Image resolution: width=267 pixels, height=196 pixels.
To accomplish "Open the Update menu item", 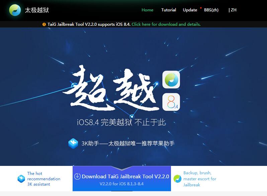I will click(x=190, y=10).
